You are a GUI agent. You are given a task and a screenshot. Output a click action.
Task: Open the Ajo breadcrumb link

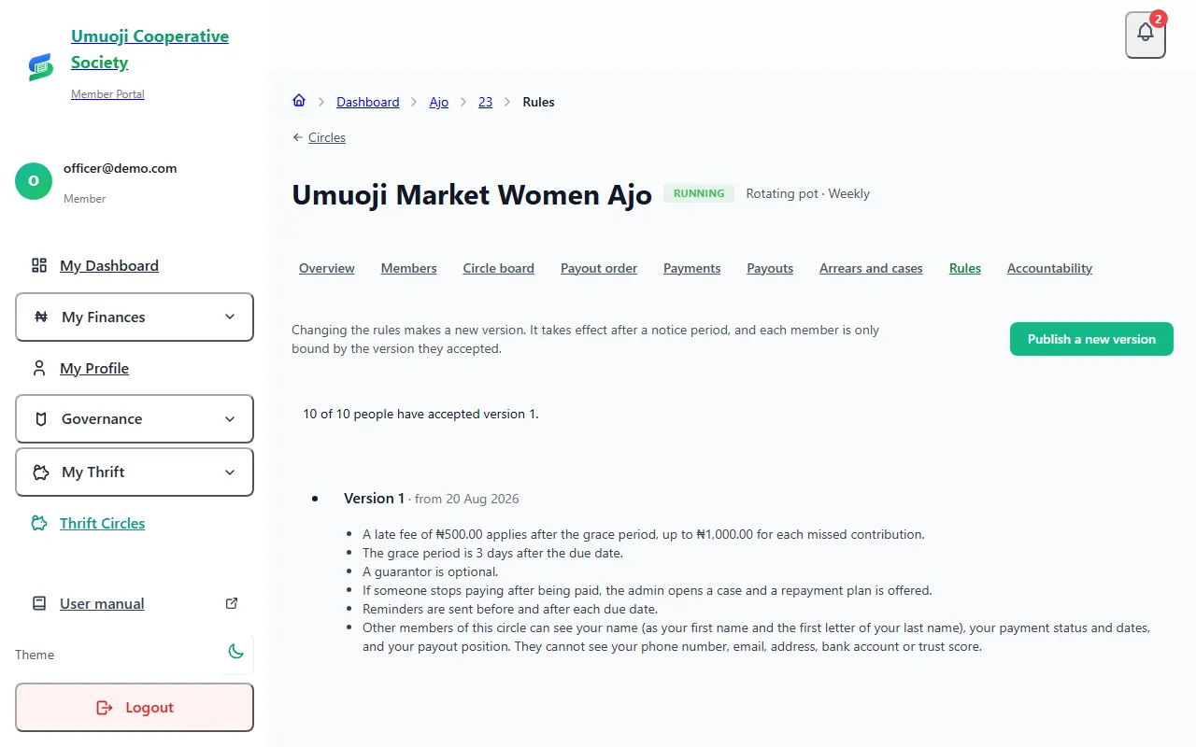click(439, 102)
